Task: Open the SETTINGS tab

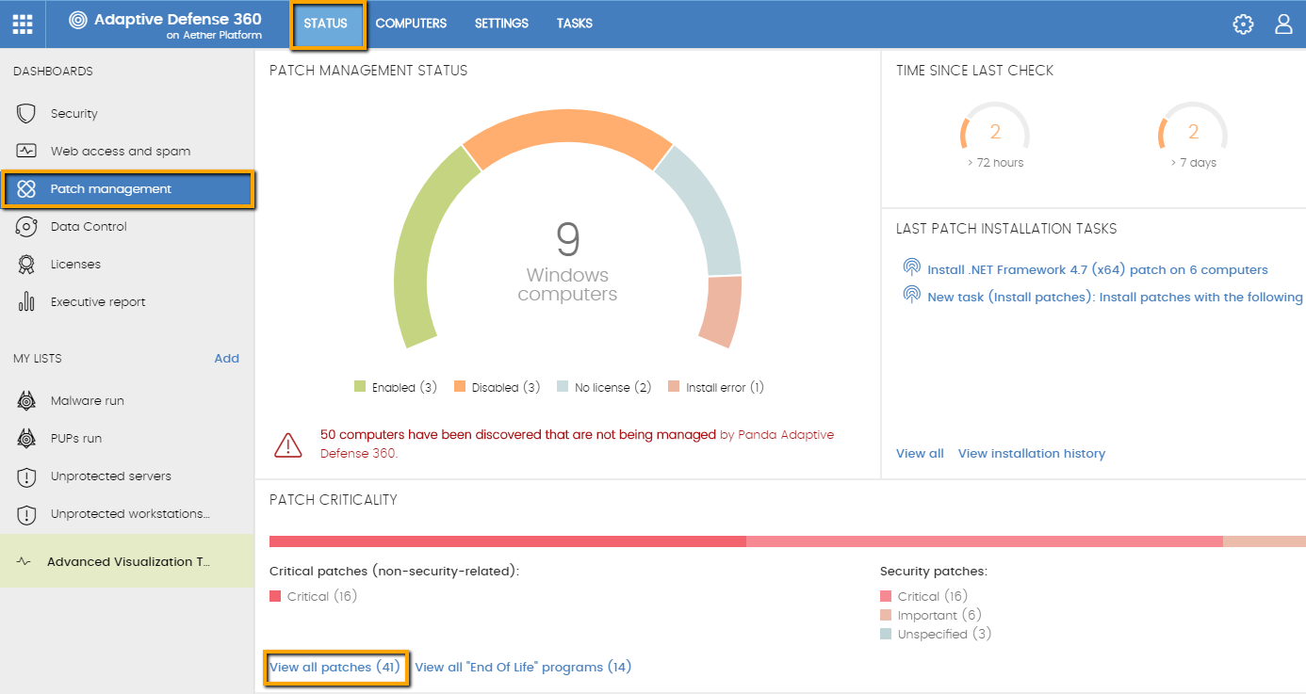Action: pos(501,24)
